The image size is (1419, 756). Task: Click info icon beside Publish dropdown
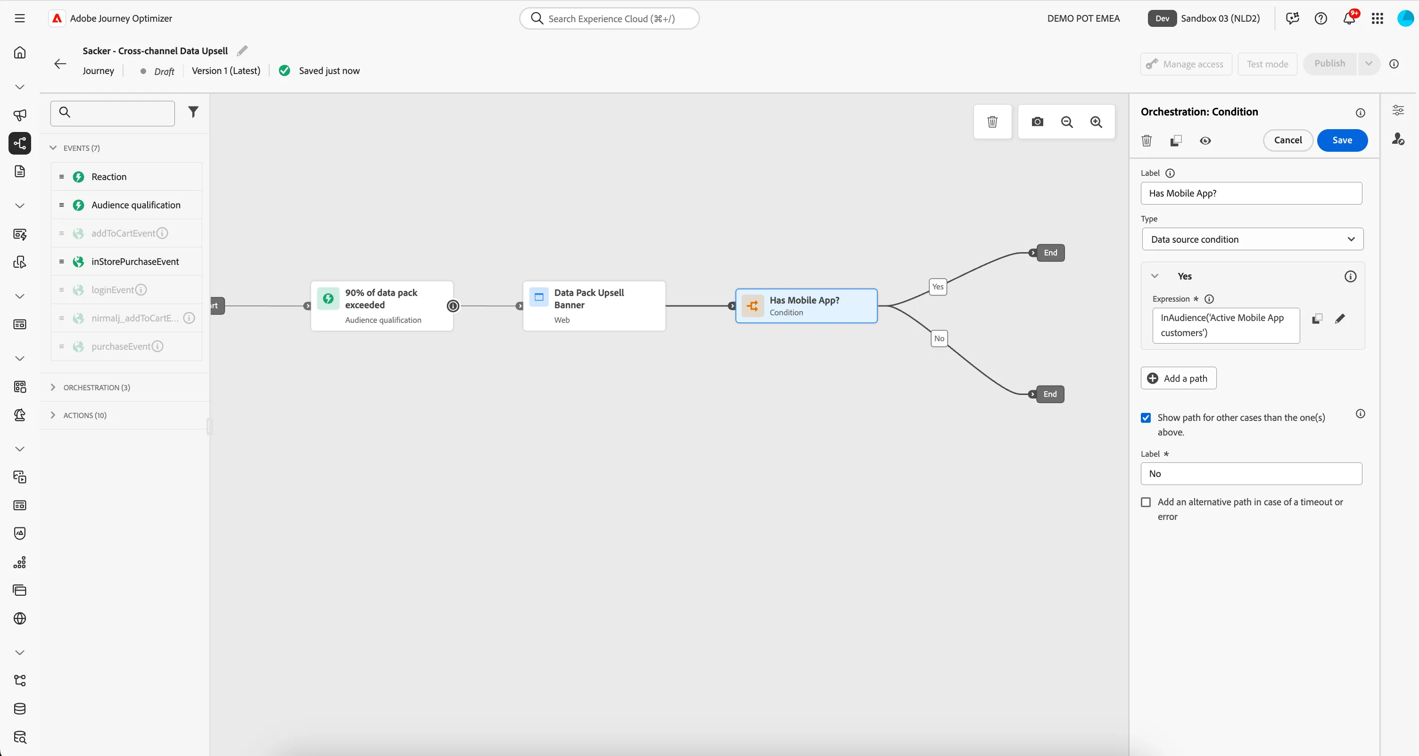(x=1394, y=64)
